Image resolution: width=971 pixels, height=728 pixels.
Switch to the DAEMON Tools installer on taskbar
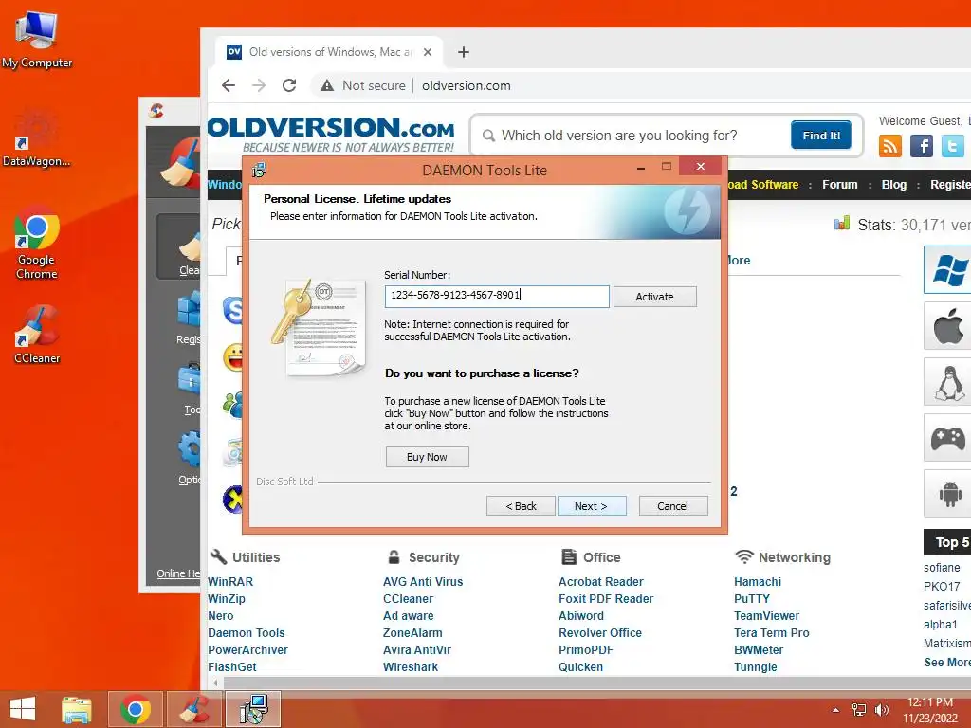tap(253, 709)
